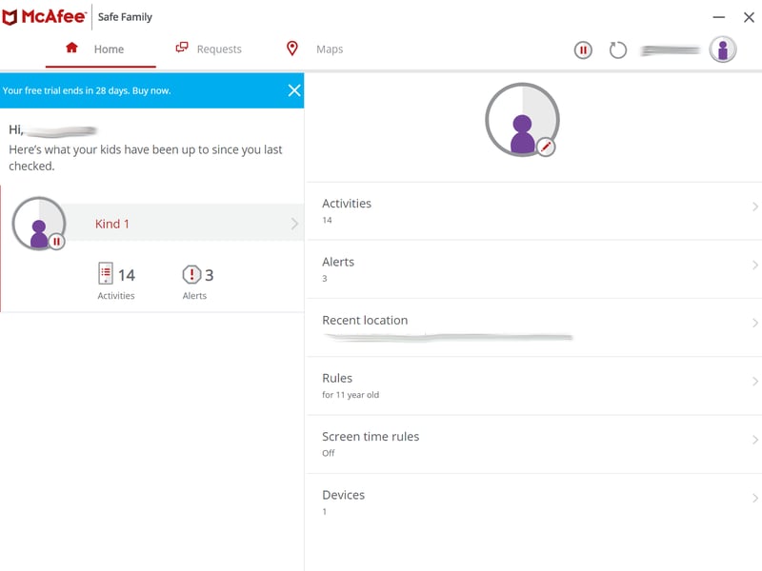
Task: Click the Activities list icon under Kind 1
Action: click(x=106, y=273)
